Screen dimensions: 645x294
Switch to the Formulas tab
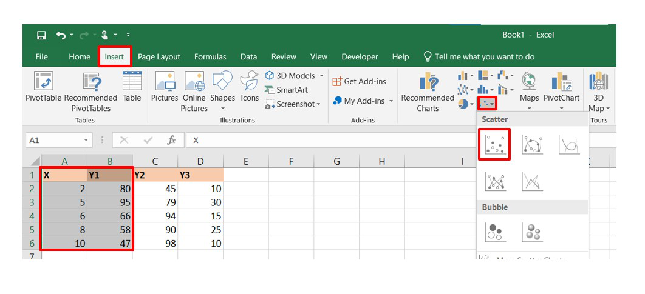point(210,57)
